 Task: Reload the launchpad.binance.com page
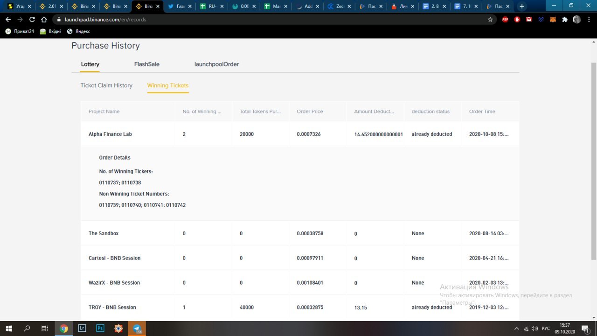pos(32,20)
